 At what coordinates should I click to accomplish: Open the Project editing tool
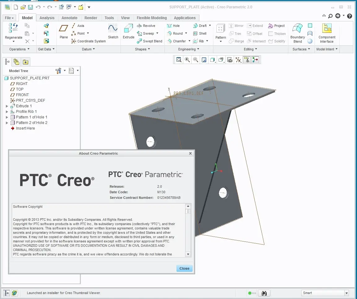pyautogui.click(x=276, y=26)
